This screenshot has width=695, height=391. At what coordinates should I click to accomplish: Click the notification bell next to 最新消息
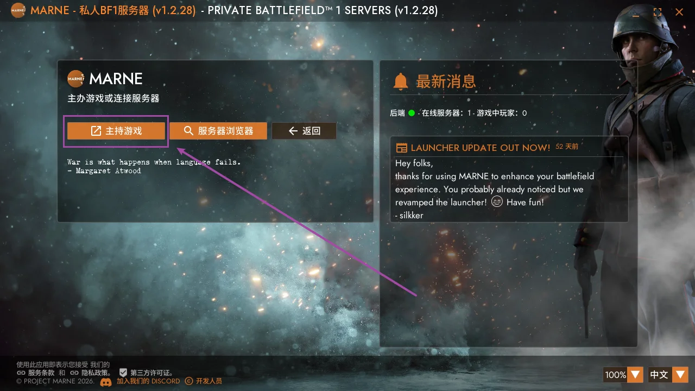(401, 82)
